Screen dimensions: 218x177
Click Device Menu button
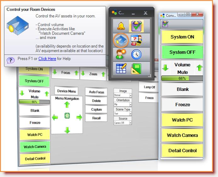[66, 91]
